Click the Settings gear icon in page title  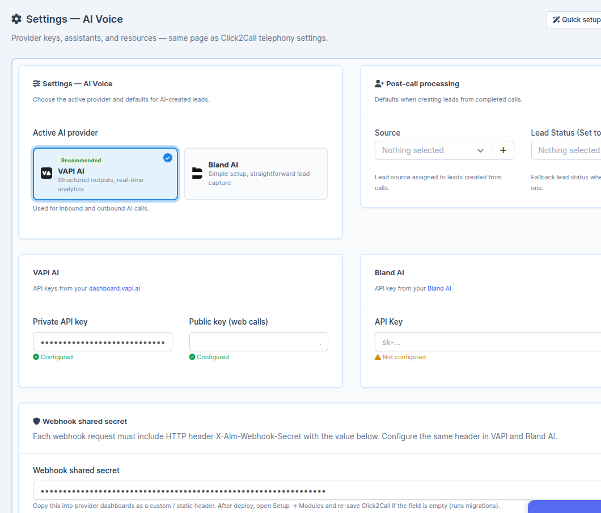16,19
